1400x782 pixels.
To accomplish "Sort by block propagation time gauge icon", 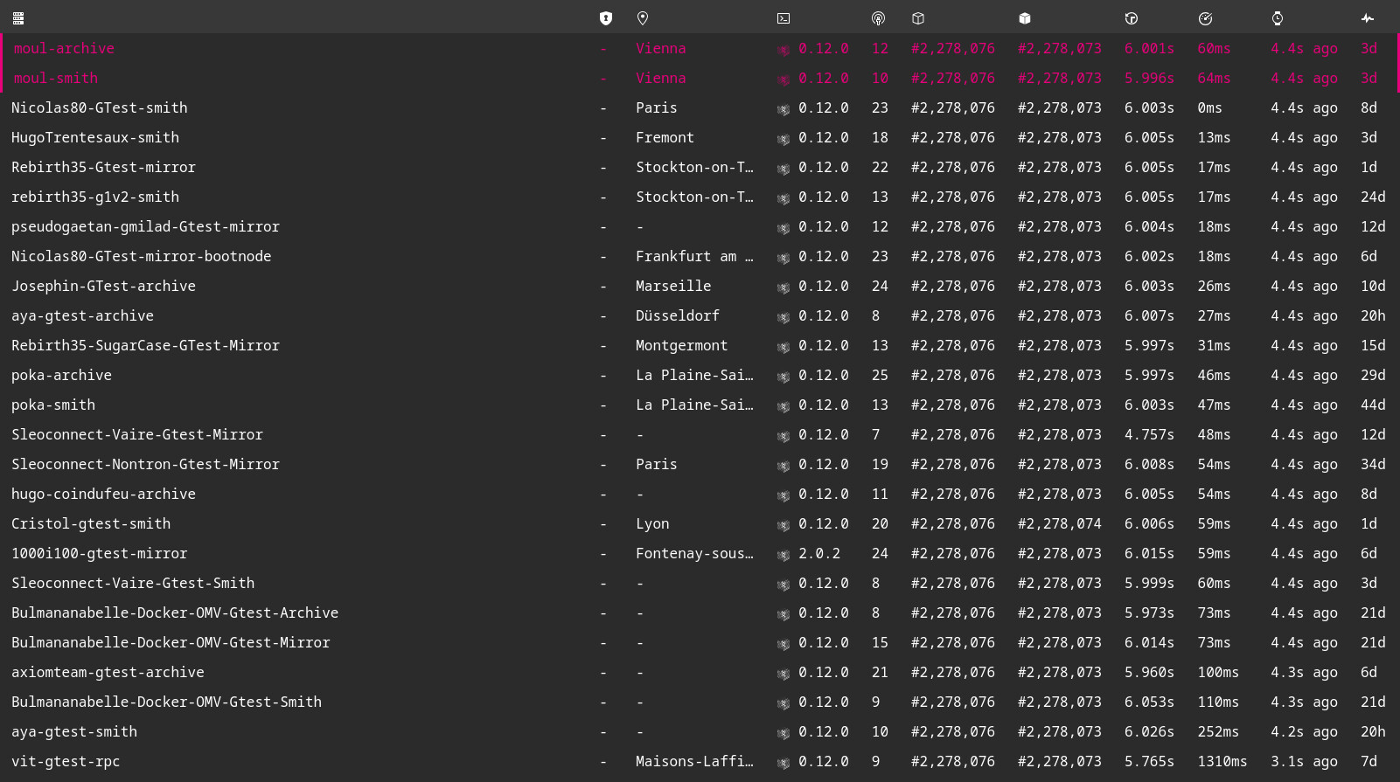I will click(x=1205, y=18).
